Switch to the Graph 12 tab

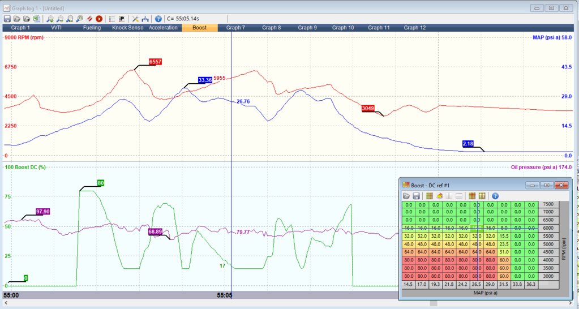click(415, 28)
